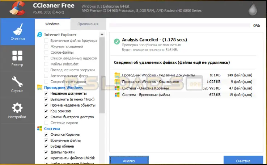Viewport: 267px width, 165px height.
Task: Click the CCleaner Free title text
Action: [x=54, y=6]
